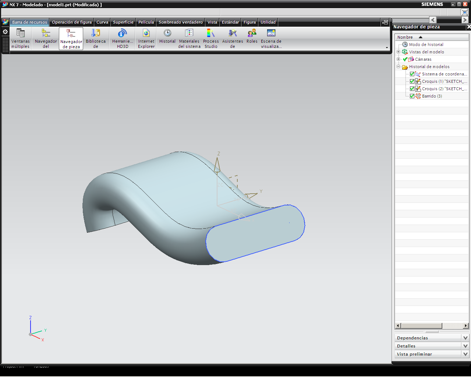Close Navegador de pieza panel
The height and width of the screenshot is (377, 471).
click(468, 27)
